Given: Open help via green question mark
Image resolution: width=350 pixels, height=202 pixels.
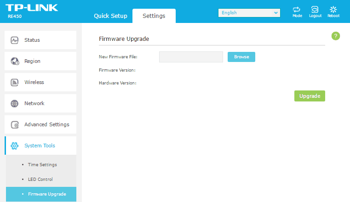Looking at the screenshot, I should pyautogui.click(x=335, y=36).
